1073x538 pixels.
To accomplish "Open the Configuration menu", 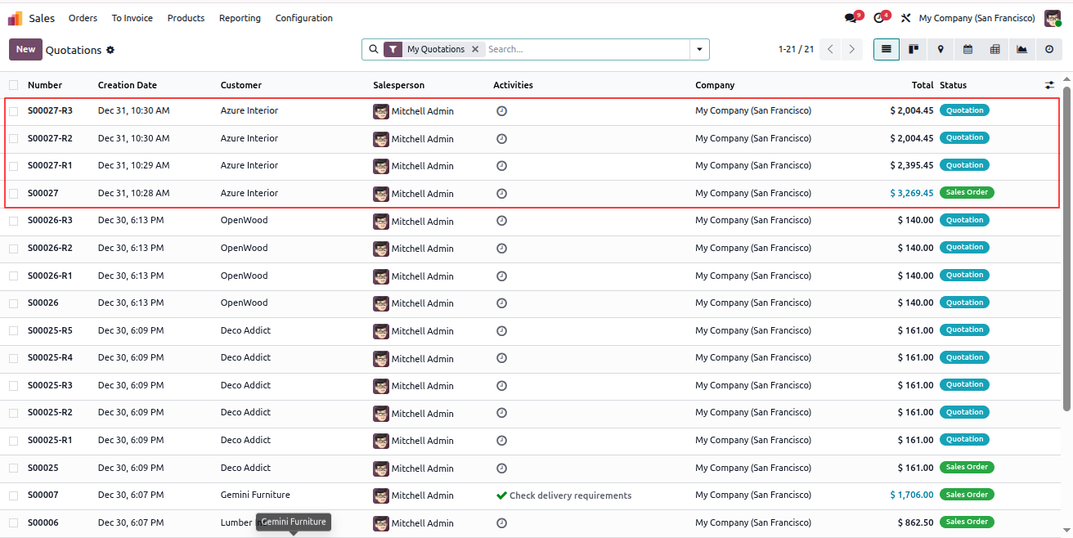I will 304,18.
